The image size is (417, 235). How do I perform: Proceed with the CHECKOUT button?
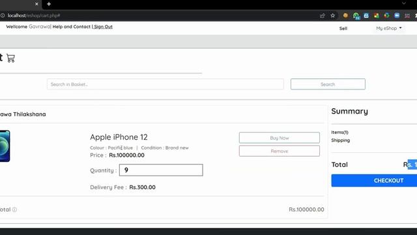pyautogui.click(x=374, y=180)
